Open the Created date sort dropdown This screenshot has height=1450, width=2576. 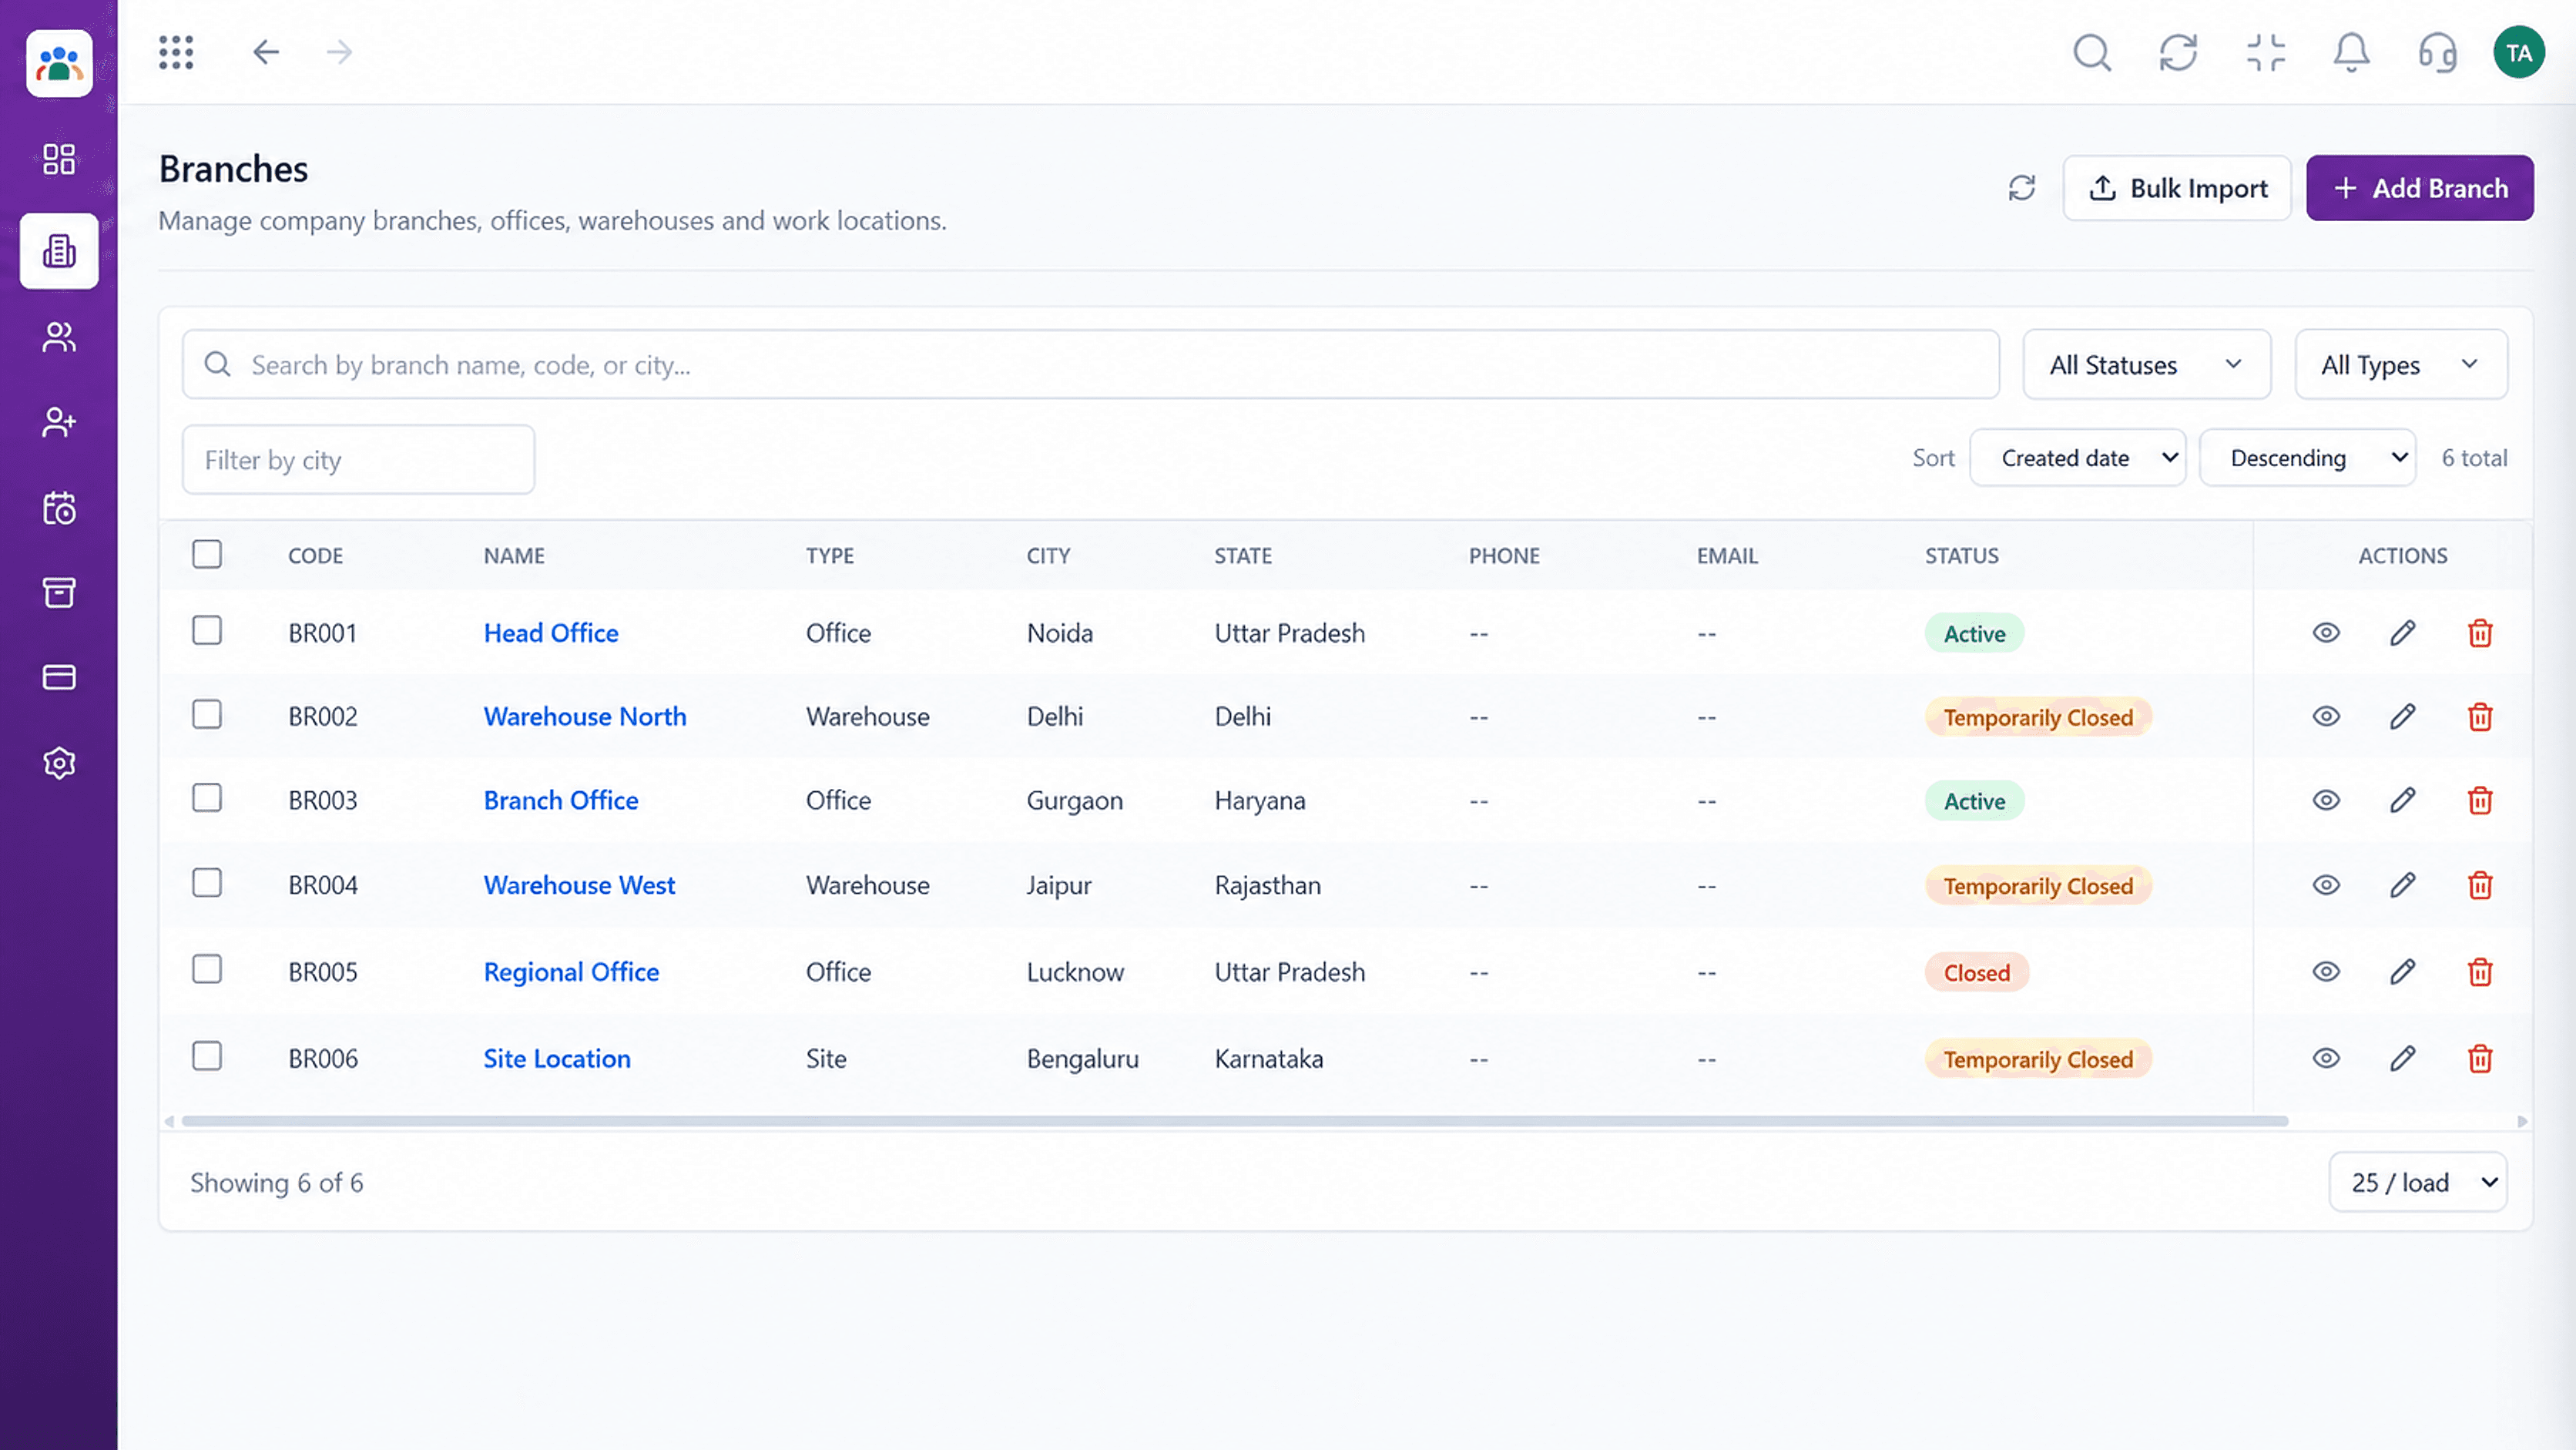click(2077, 458)
